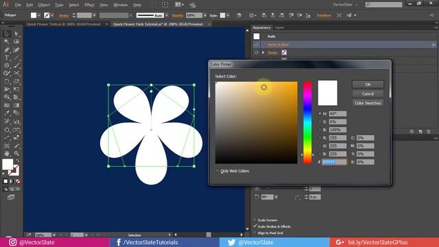Choose the Magic Wand tool
439x247 pixels.
pyautogui.click(x=6, y=42)
